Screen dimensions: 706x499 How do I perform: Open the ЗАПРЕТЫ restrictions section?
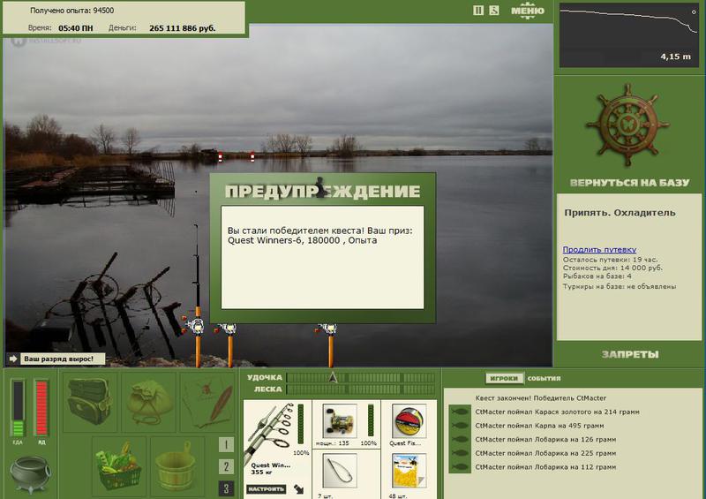(x=630, y=354)
